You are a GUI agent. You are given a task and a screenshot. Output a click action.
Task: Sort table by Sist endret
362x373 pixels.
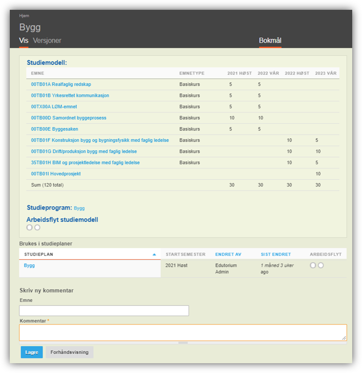[x=276, y=254]
